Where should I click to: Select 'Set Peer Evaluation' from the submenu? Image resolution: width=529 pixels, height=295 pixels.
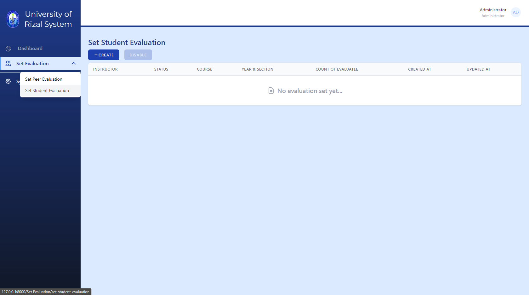click(43, 79)
